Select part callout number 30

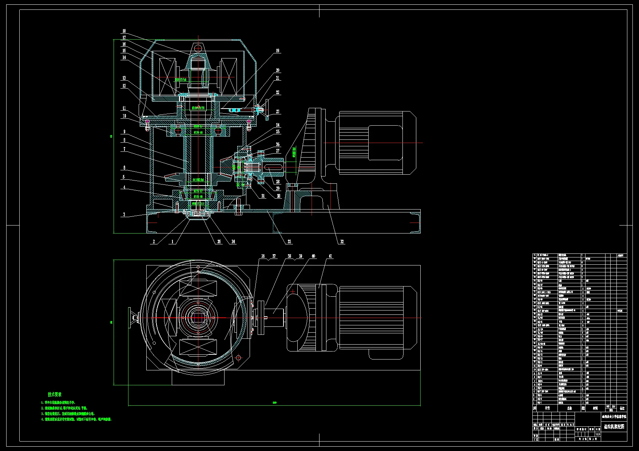tap(279, 196)
